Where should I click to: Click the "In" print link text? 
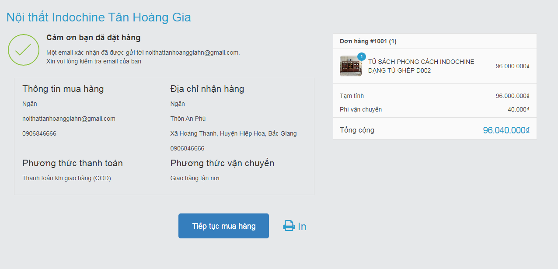(x=302, y=227)
